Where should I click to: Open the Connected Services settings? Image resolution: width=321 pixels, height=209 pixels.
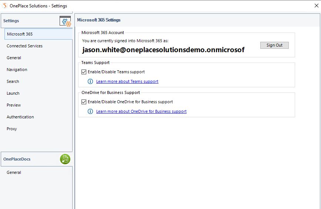[24, 46]
